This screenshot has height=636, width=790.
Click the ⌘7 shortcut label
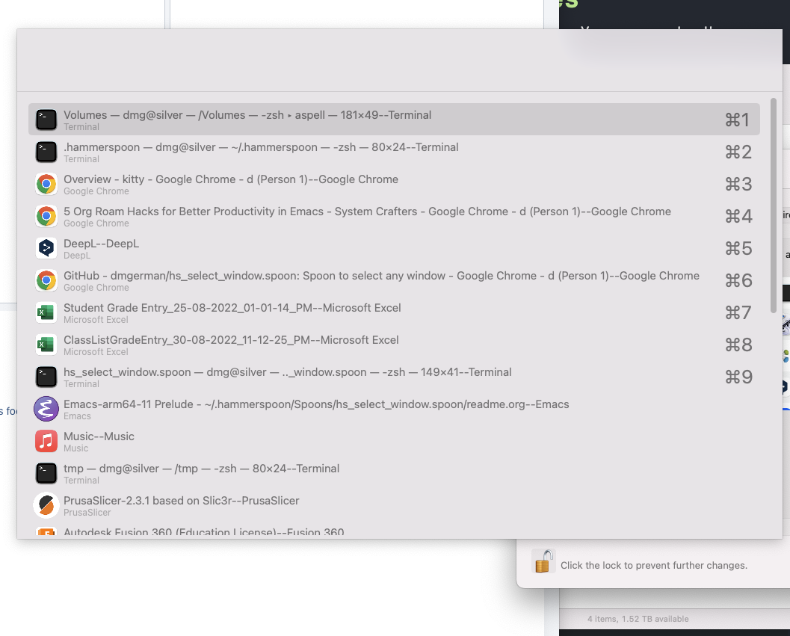(738, 313)
